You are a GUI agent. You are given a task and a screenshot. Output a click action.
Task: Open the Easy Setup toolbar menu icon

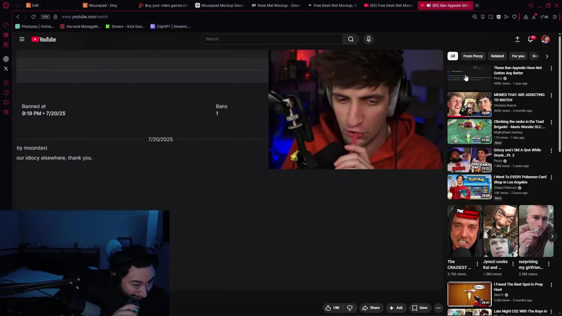point(555,17)
